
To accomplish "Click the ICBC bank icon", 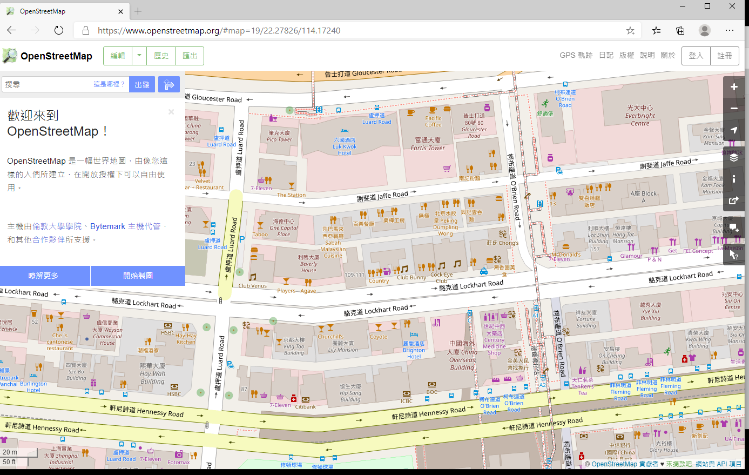I will (406, 394).
